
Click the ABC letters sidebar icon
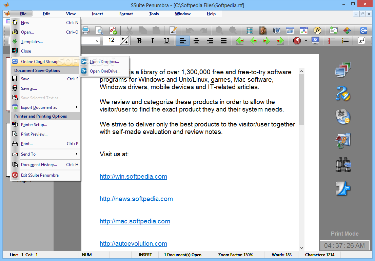[343, 141]
